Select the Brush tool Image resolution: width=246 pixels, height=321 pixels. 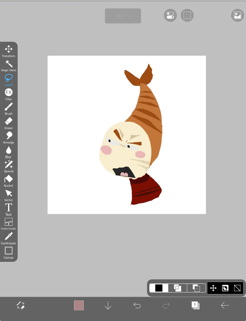8,109
